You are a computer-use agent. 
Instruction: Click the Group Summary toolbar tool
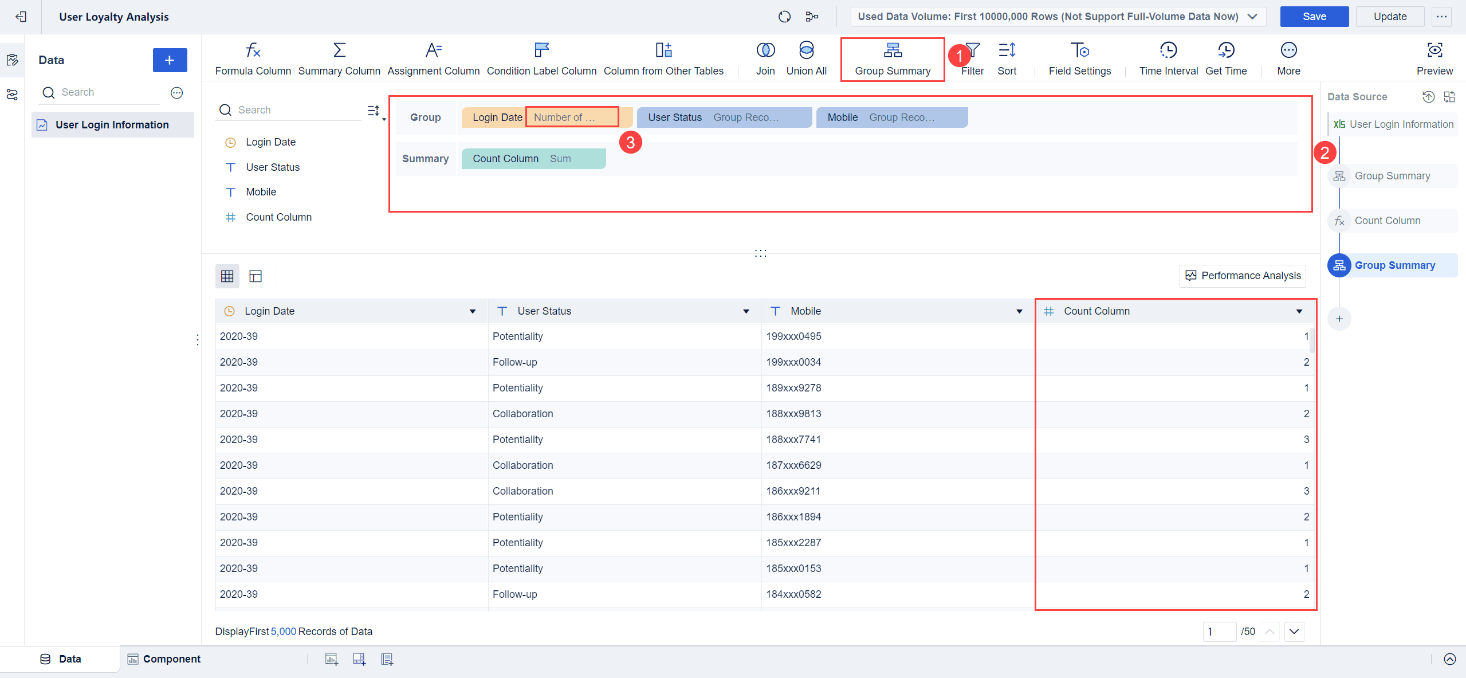click(893, 59)
